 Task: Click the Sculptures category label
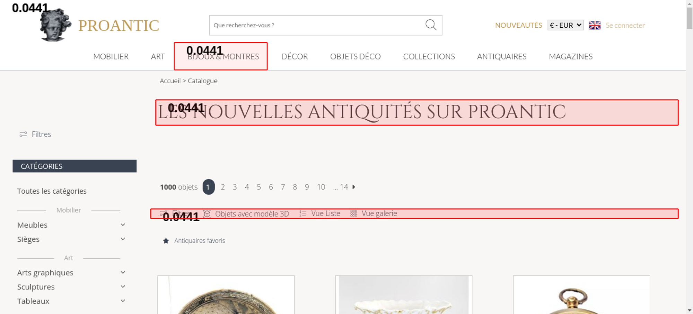coord(36,287)
